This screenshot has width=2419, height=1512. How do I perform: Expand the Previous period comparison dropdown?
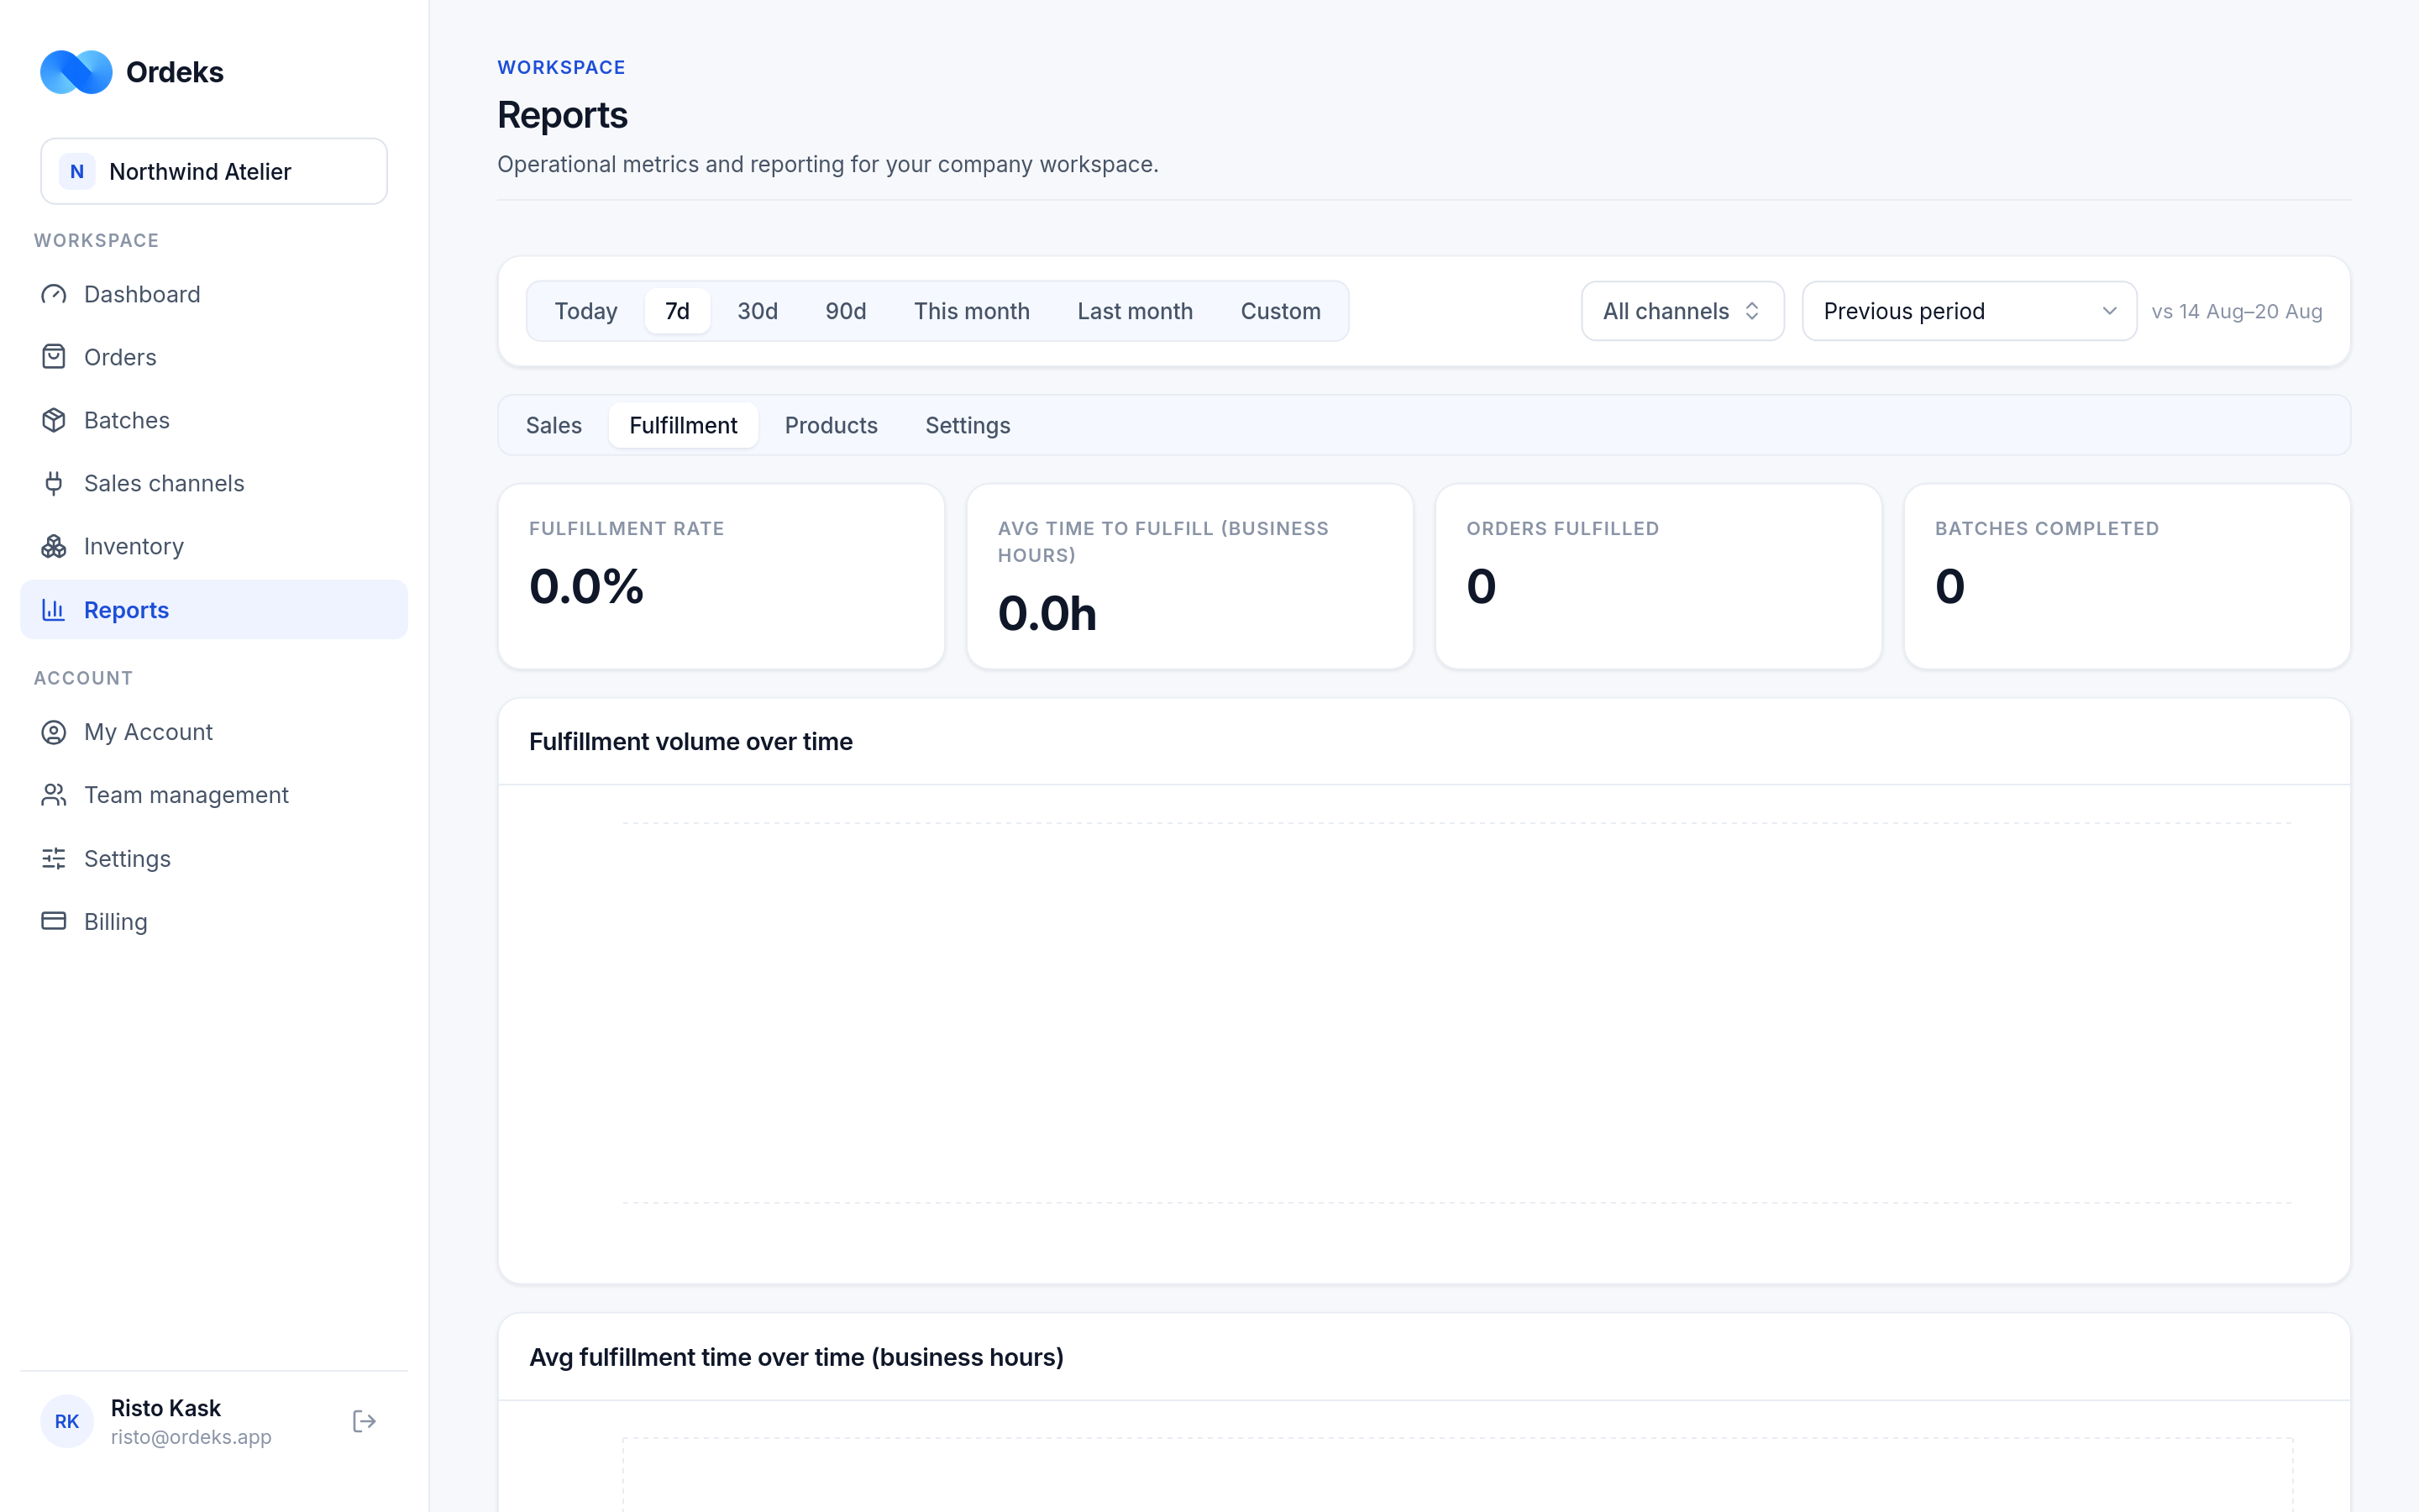tap(1969, 311)
